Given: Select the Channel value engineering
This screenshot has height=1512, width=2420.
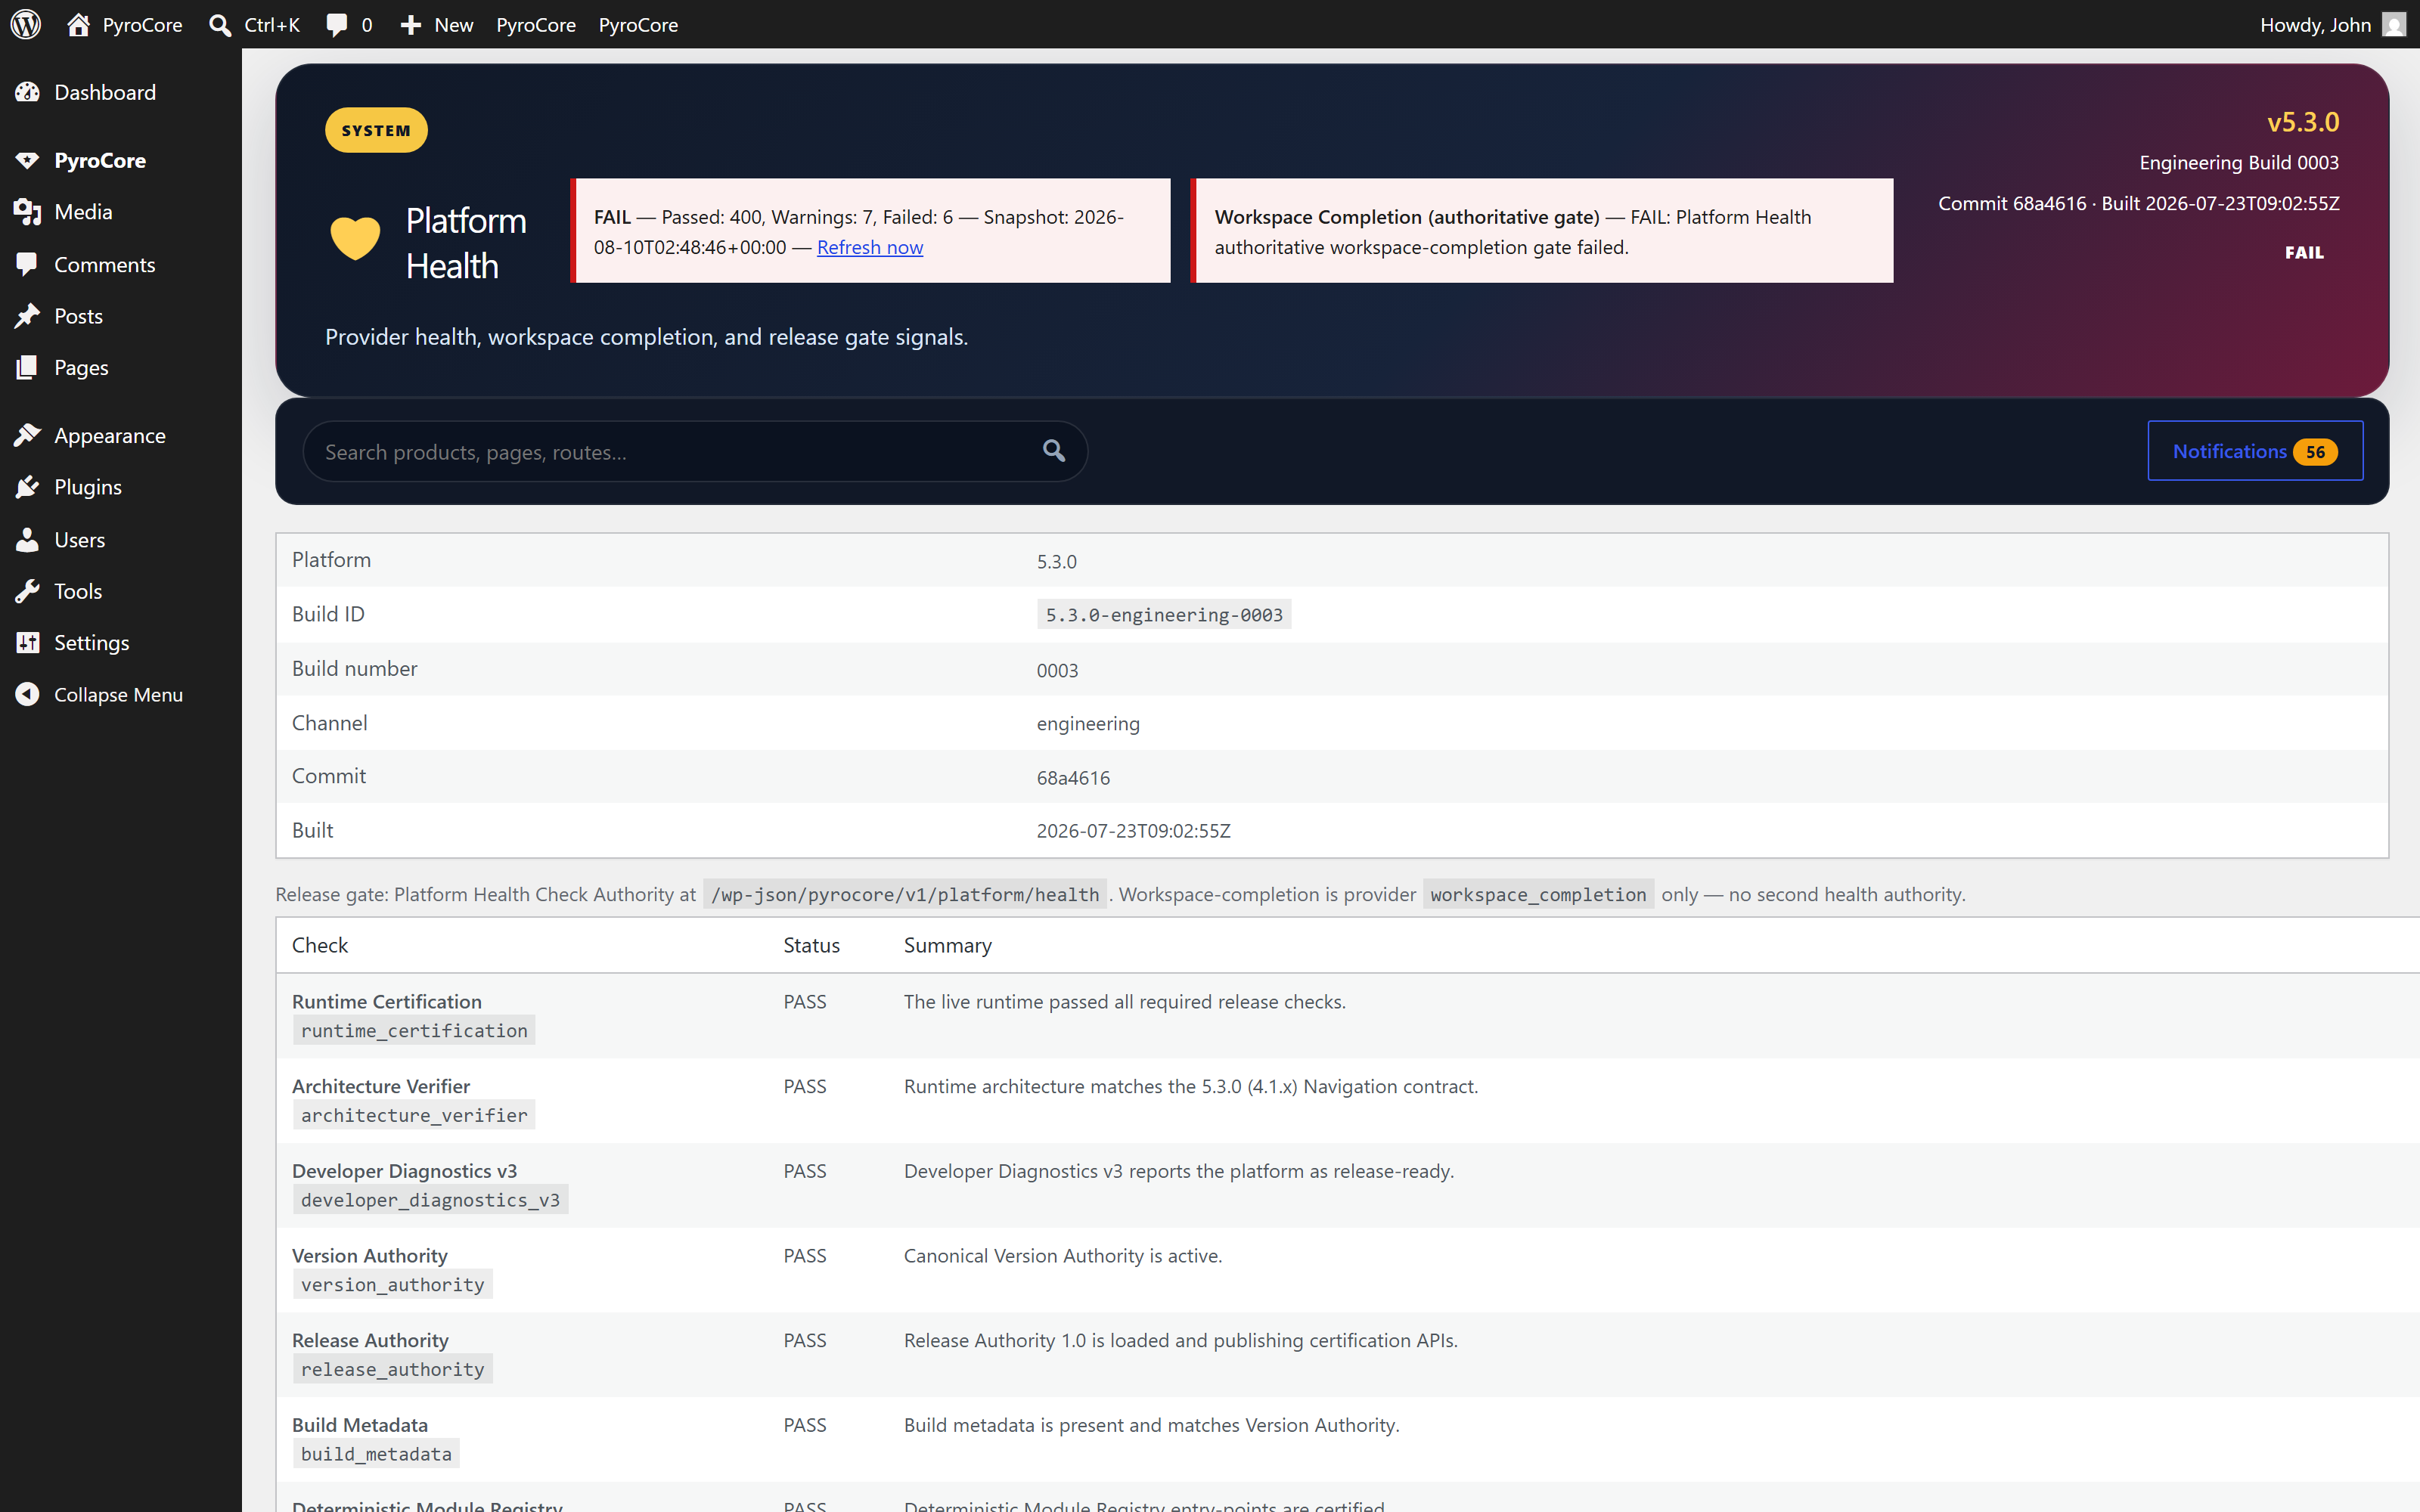Looking at the screenshot, I should pyautogui.click(x=1088, y=724).
